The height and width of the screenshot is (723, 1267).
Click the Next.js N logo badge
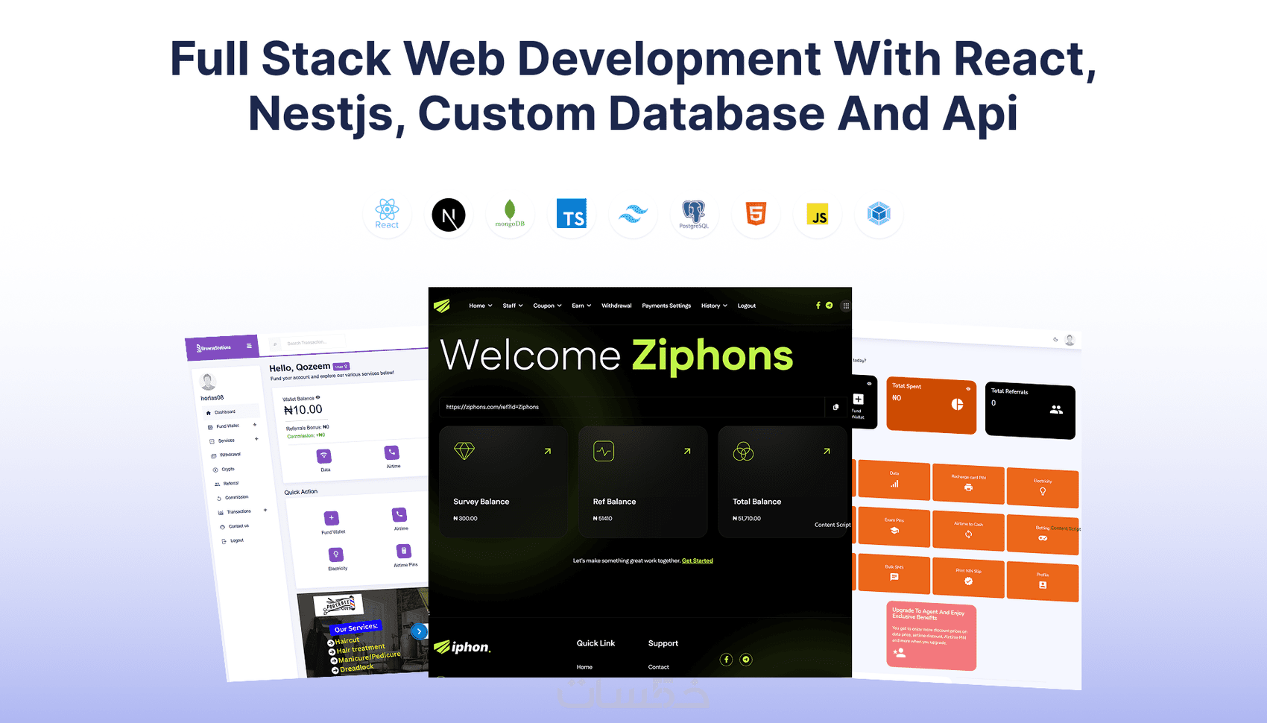(x=449, y=215)
